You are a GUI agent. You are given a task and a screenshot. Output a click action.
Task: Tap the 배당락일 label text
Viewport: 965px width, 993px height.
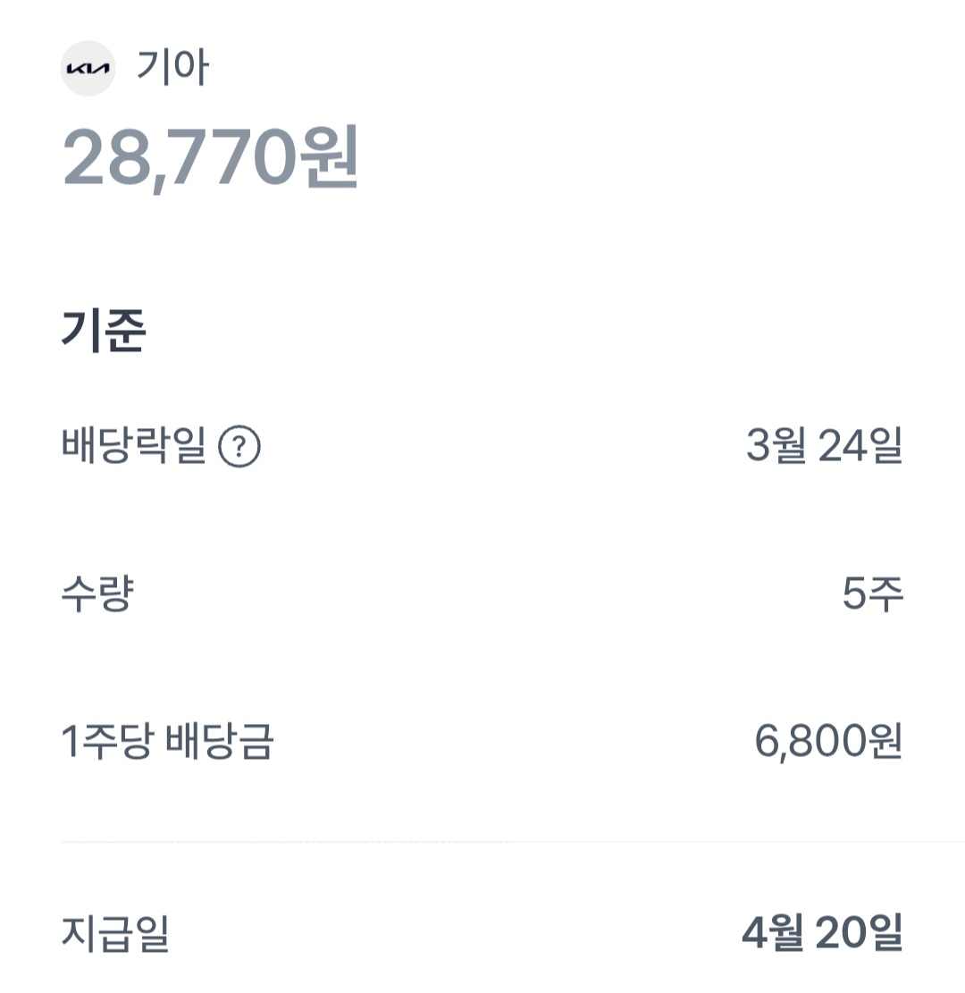click(x=134, y=446)
